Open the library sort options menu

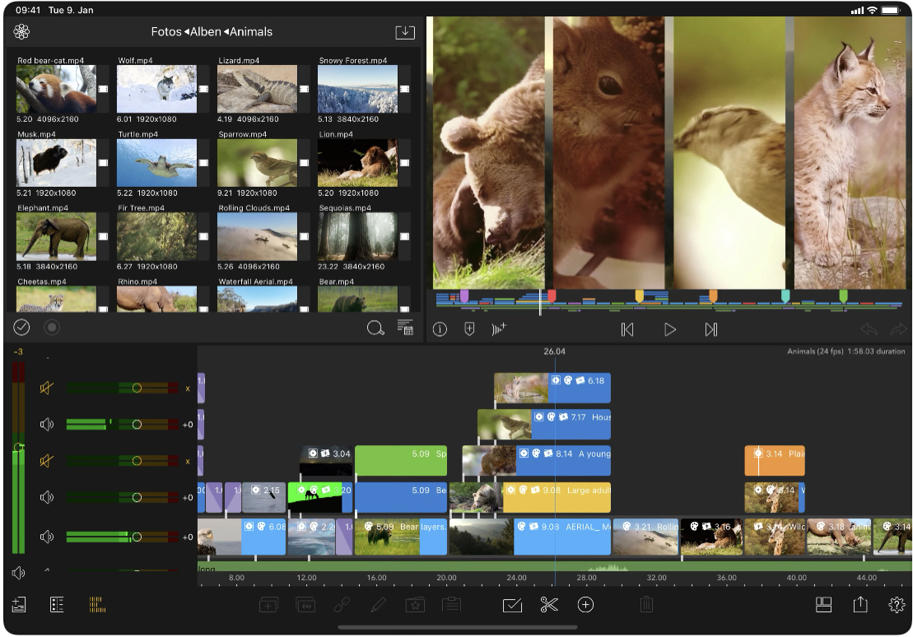pyautogui.click(x=404, y=328)
